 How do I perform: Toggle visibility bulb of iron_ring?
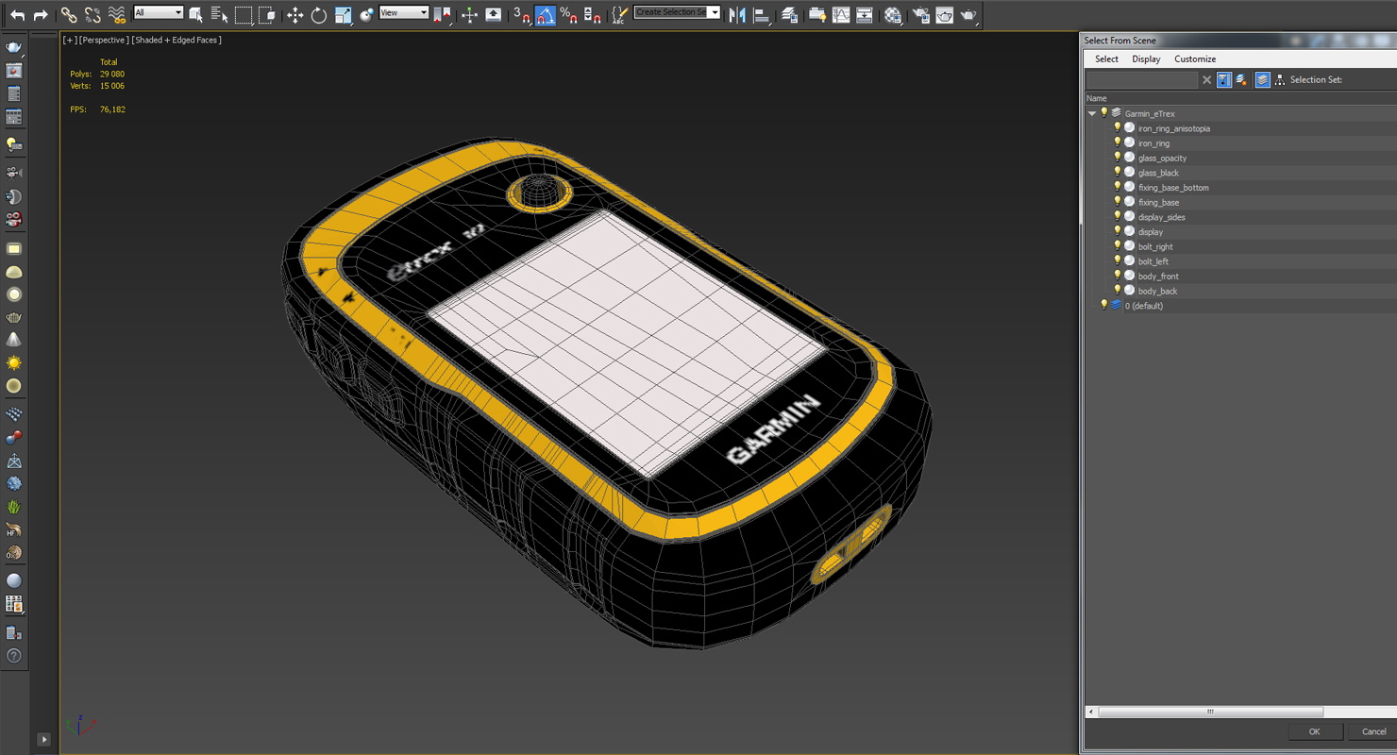(1117, 143)
